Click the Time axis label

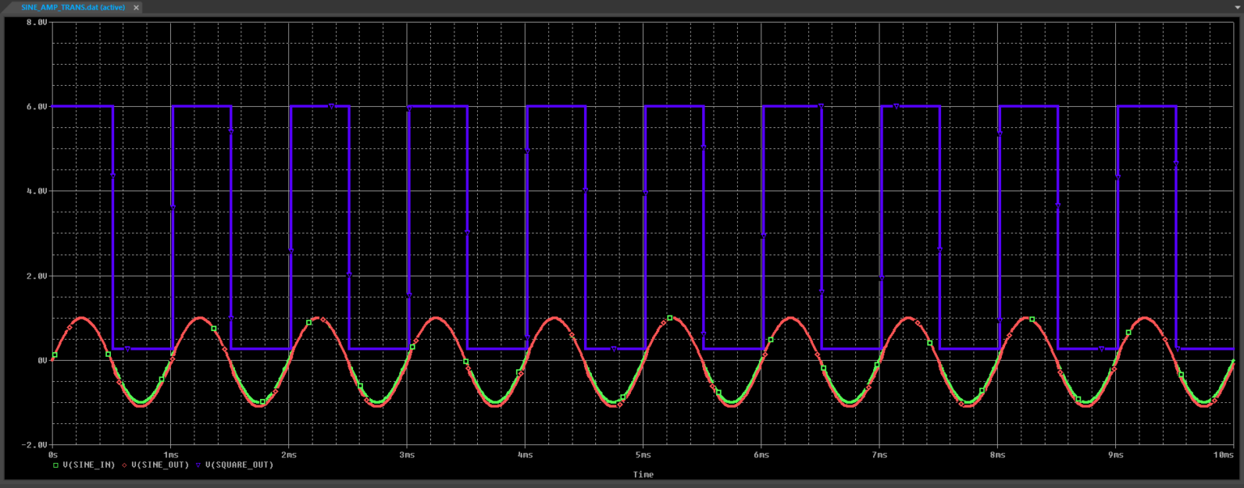643,475
